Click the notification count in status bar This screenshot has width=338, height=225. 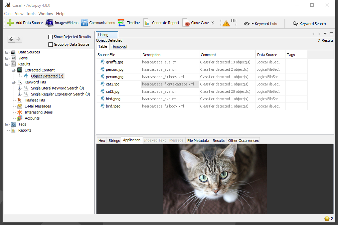click(332, 218)
